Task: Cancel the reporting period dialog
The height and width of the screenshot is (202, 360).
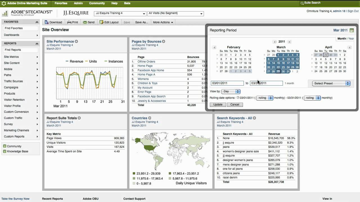Action: [x=235, y=105]
